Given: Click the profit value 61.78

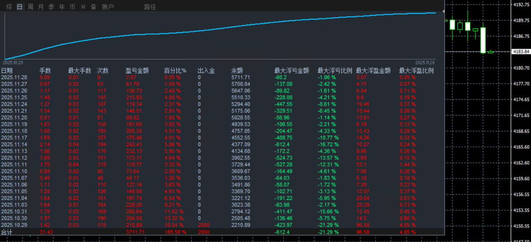Looking at the screenshot, I should (x=132, y=84).
